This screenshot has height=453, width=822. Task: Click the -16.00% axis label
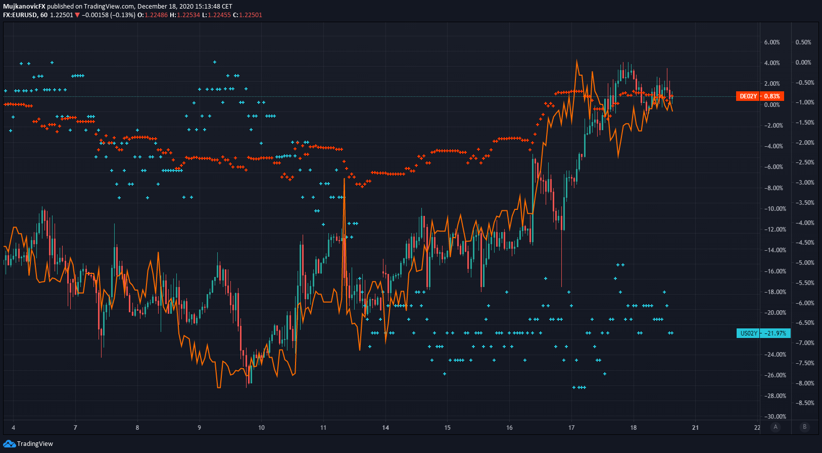(x=774, y=271)
